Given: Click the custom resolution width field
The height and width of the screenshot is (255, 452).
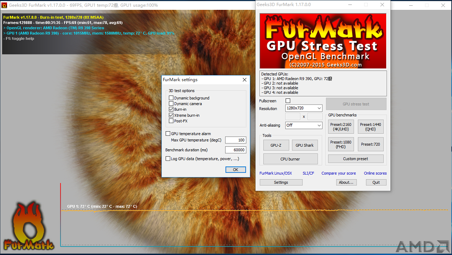Looking at the screenshot, I should (x=293, y=116).
